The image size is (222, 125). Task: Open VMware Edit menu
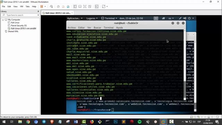pyautogui.click(x=9, y=7)
